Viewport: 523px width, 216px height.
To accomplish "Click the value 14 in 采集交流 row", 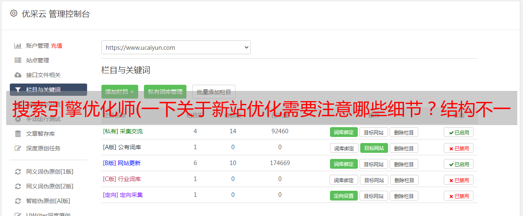I will (x=233, y=131).
